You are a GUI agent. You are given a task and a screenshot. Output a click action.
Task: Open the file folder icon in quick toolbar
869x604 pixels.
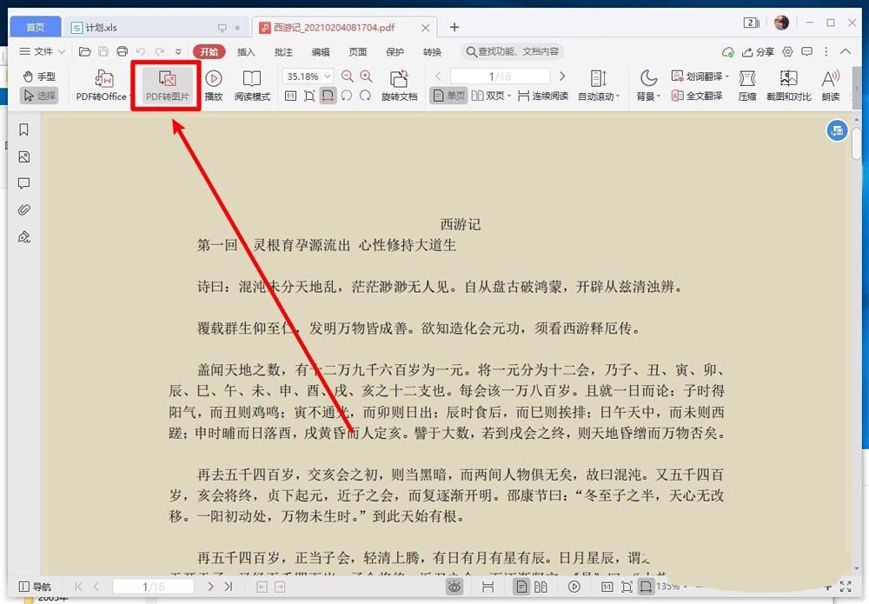tap(85, 51)
